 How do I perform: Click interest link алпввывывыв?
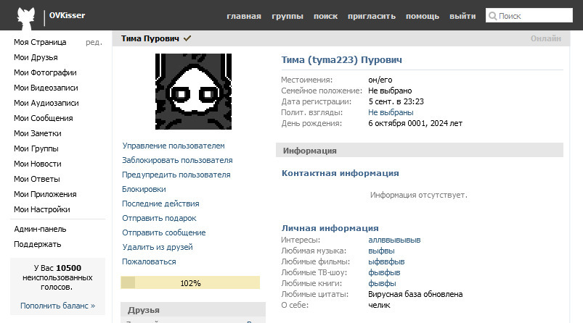coord(394,240)
